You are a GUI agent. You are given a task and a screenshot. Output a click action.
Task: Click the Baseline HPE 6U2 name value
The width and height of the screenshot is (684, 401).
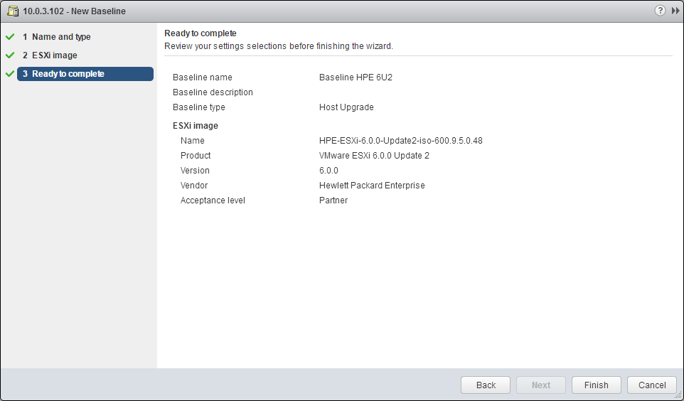(x=356, y=77)
